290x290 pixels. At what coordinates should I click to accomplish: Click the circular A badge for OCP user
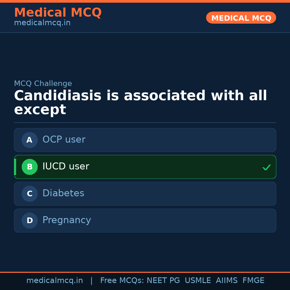coord(30,140)
